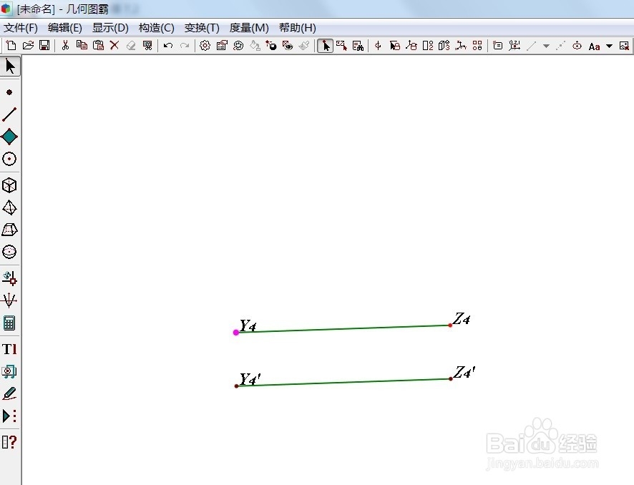Open the 显示(D) menu
634x485 pixels.
pos(110,28)
